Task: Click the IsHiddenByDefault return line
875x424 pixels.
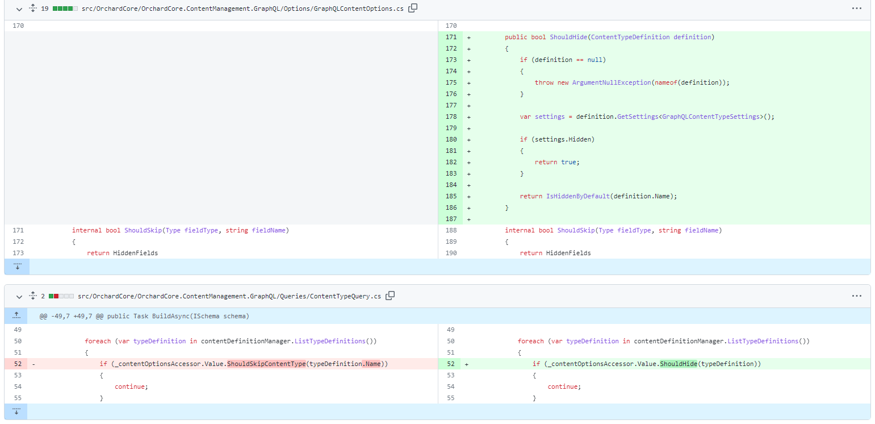Action: point(598,196)
